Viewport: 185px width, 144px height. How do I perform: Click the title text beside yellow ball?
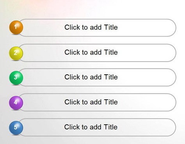pos(91,52)
